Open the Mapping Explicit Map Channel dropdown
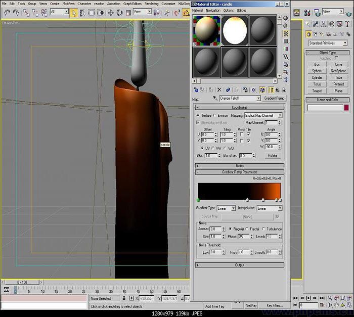This screenshot has height=317, width=354. click(x=280, y=115)
